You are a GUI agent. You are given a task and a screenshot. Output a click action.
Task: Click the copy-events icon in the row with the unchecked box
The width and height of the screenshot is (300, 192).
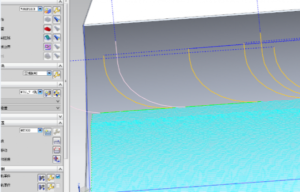[x=41, y=187]
